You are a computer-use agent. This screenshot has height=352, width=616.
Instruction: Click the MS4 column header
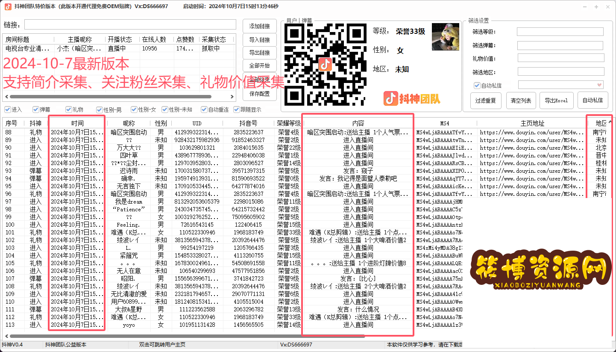445,123
